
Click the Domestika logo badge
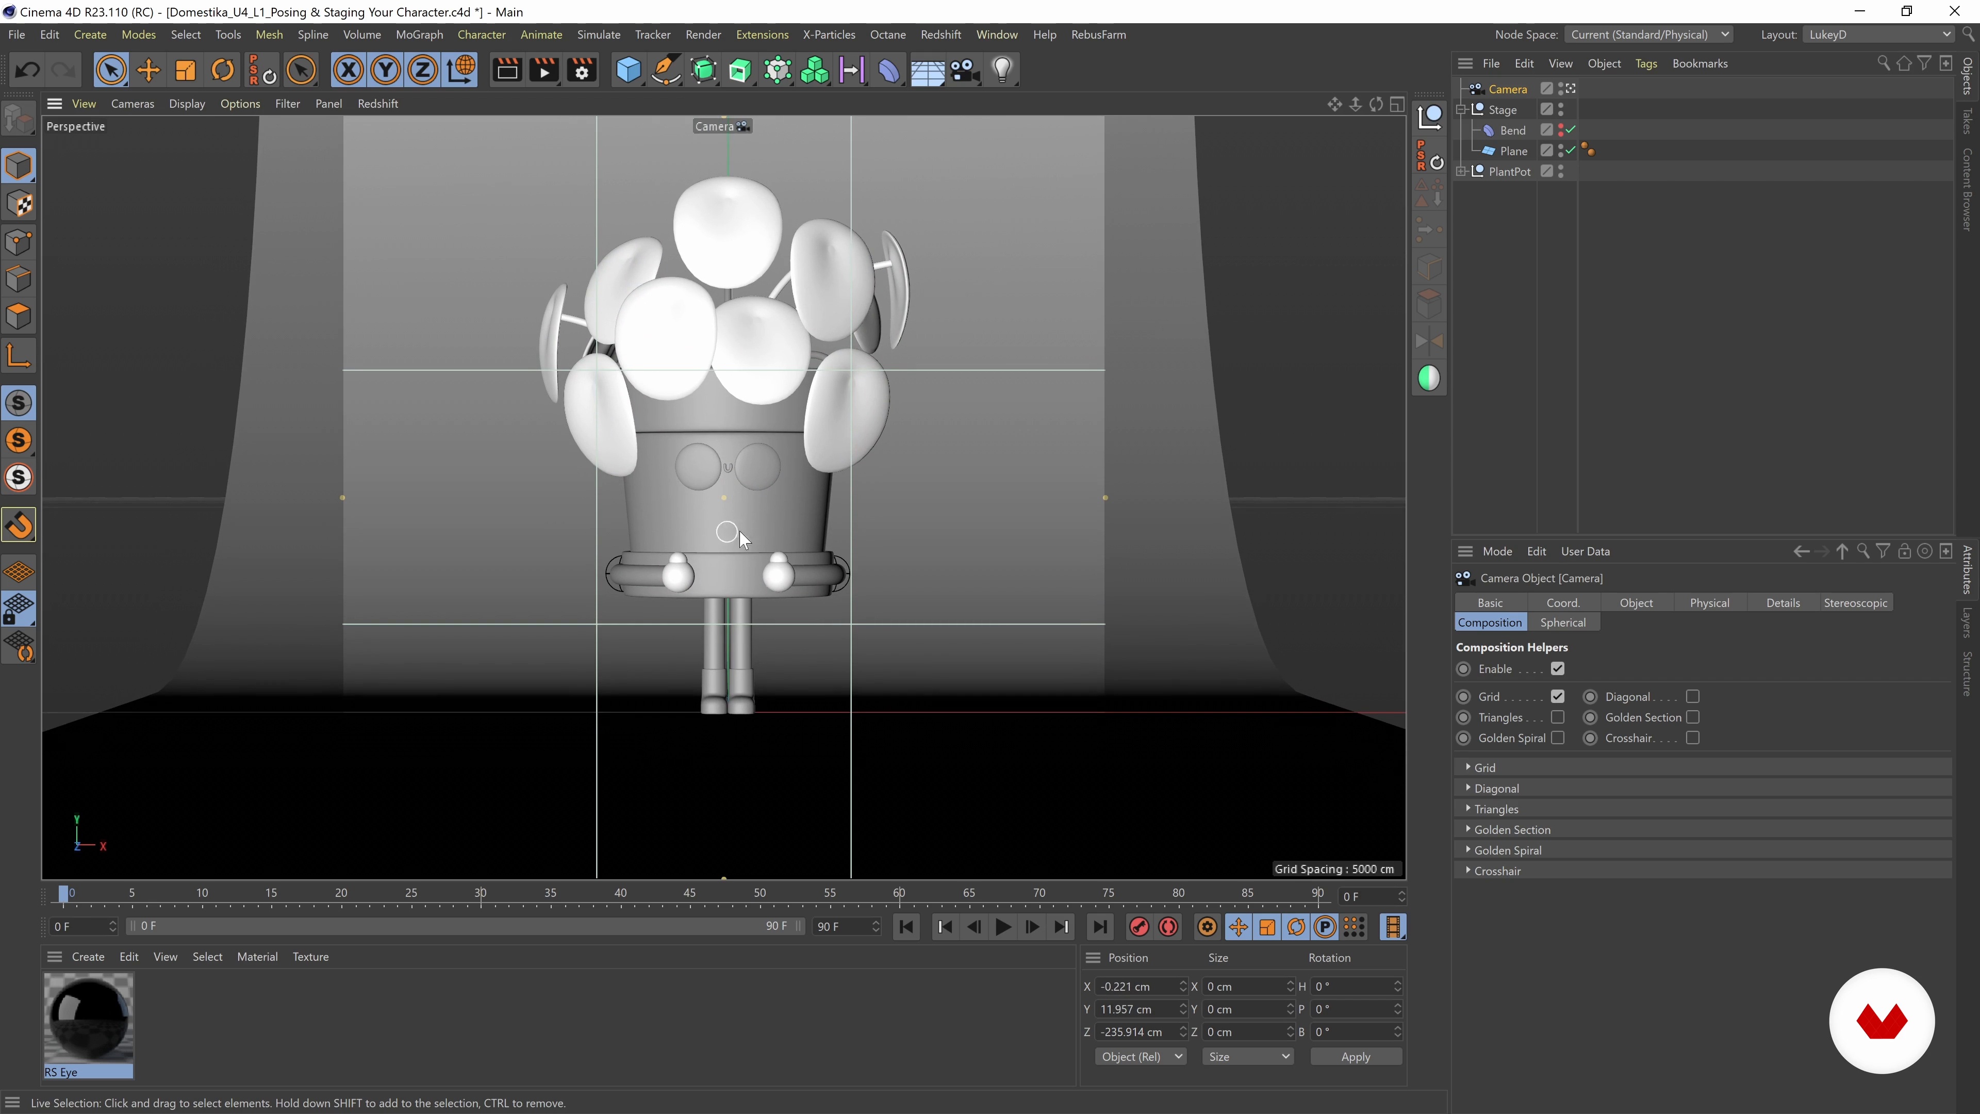[x=1882, y=1020]
